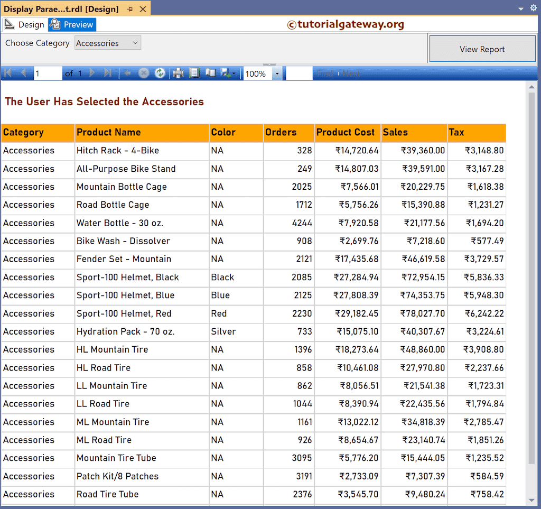
Task: Click the View Report button
Action: [481, 49]
